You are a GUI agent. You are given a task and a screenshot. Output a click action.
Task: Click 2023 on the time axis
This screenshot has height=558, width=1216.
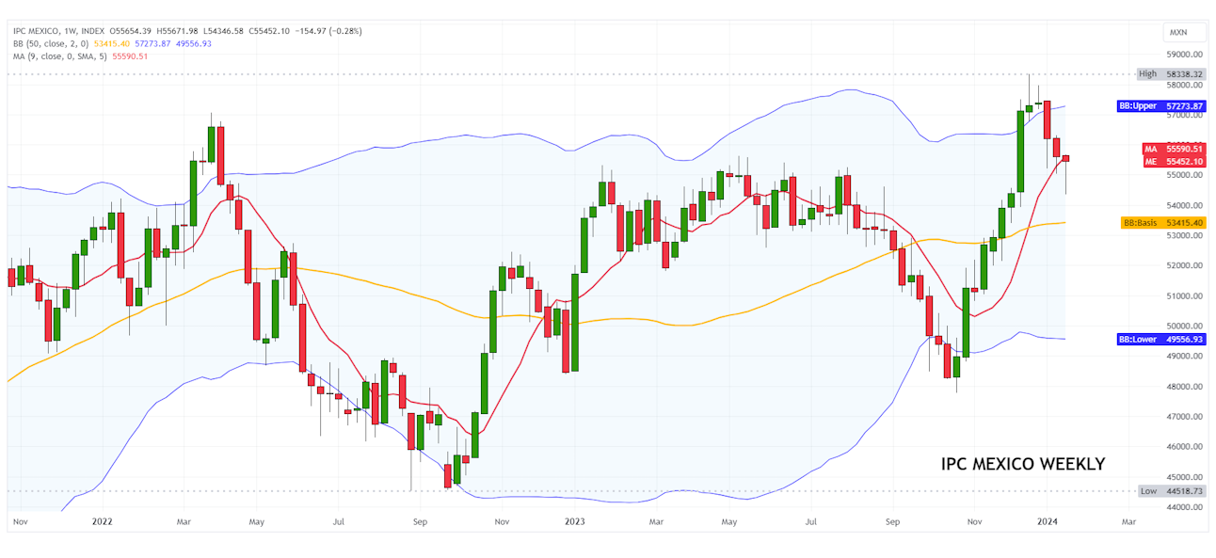(x=575, y=520)
